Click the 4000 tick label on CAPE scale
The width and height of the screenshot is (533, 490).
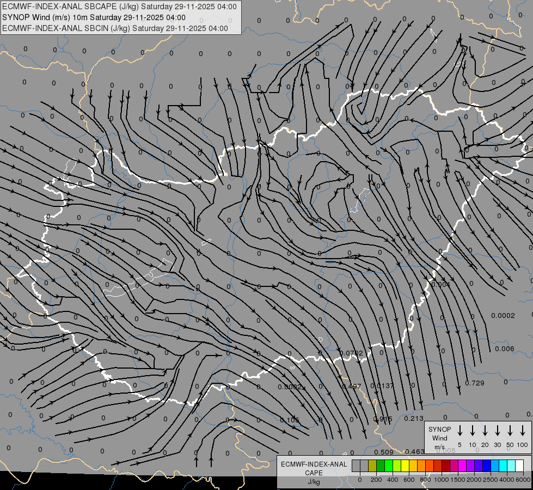(x=507, y=480)
